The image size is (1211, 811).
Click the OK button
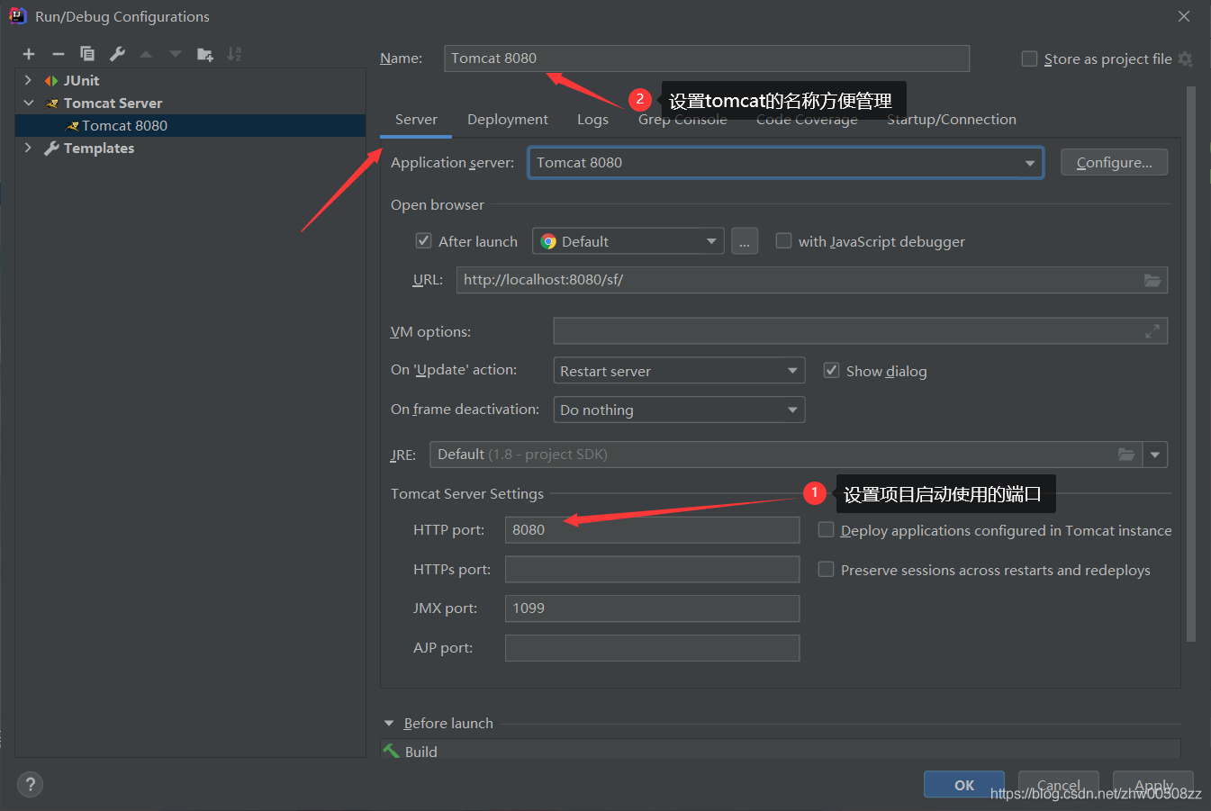coord(964,784)
